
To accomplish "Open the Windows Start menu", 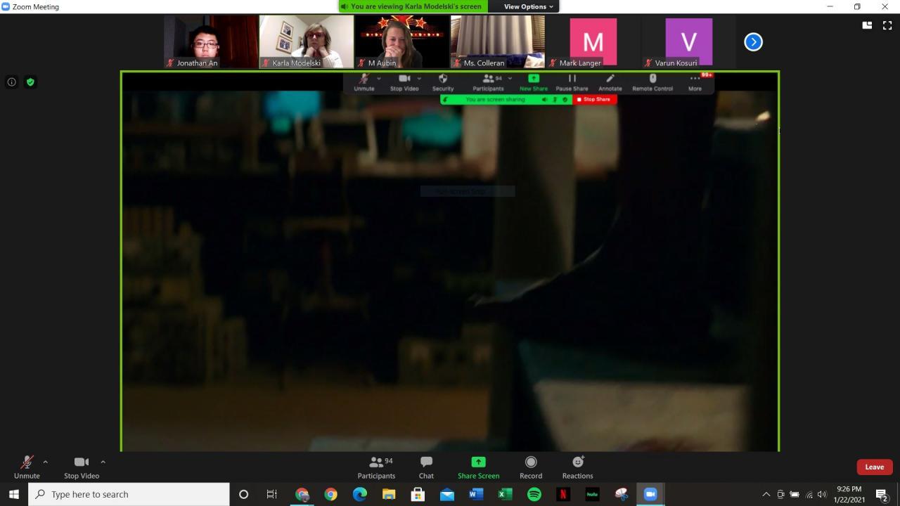I will click(x=14, y=494).
